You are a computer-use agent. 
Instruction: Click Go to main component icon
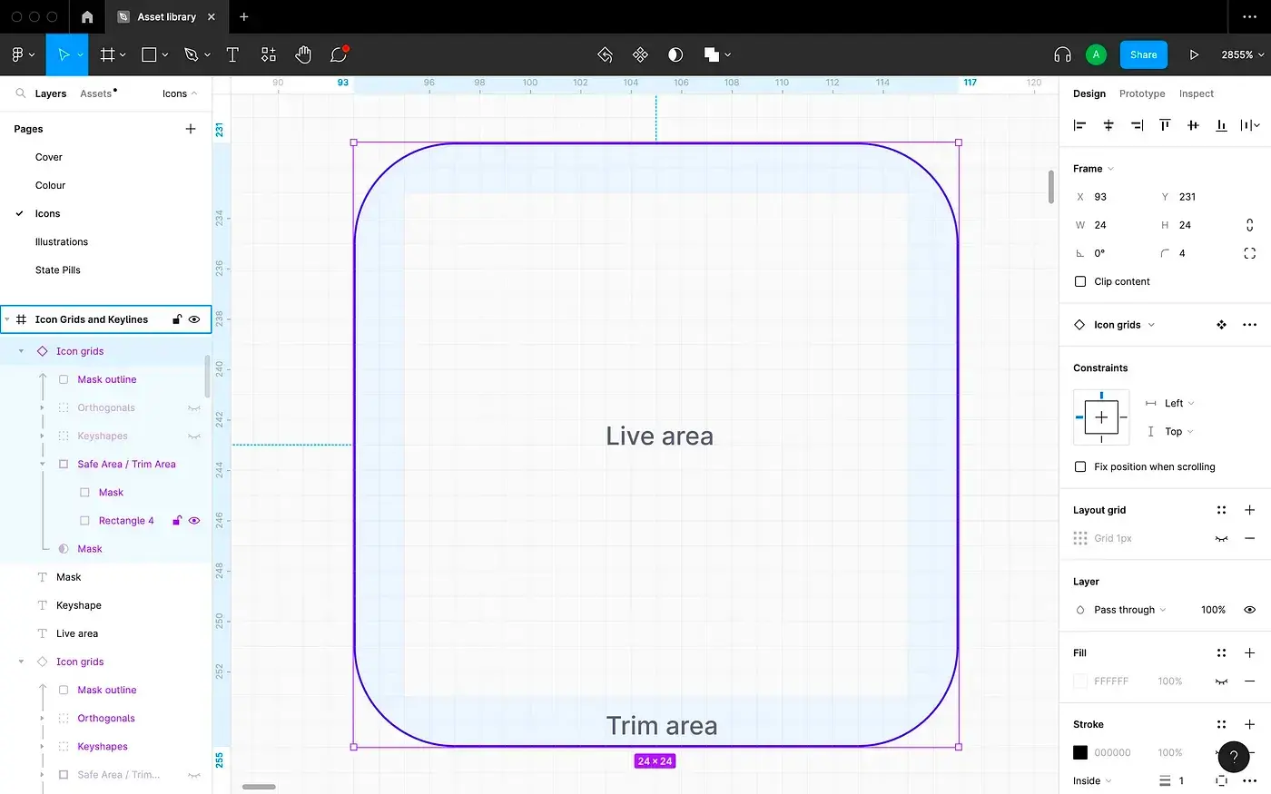tap(1221, 325)
